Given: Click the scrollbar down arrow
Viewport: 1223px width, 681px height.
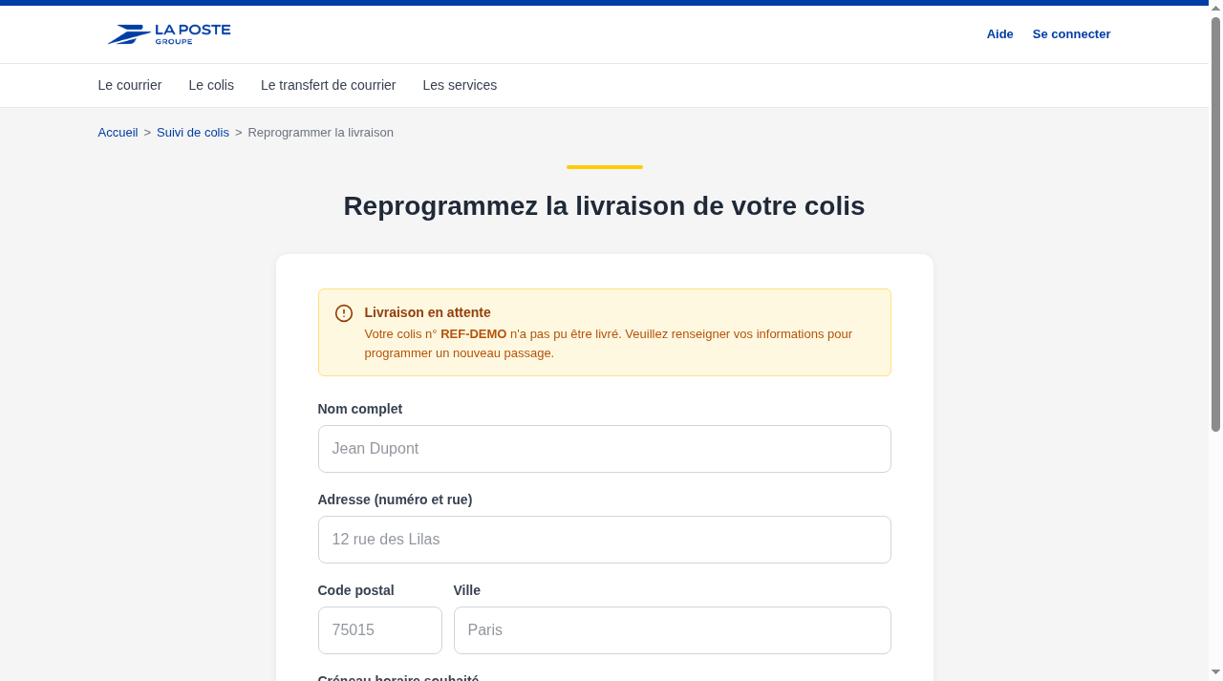Looking at the screenshot, I should point(1215,672).
